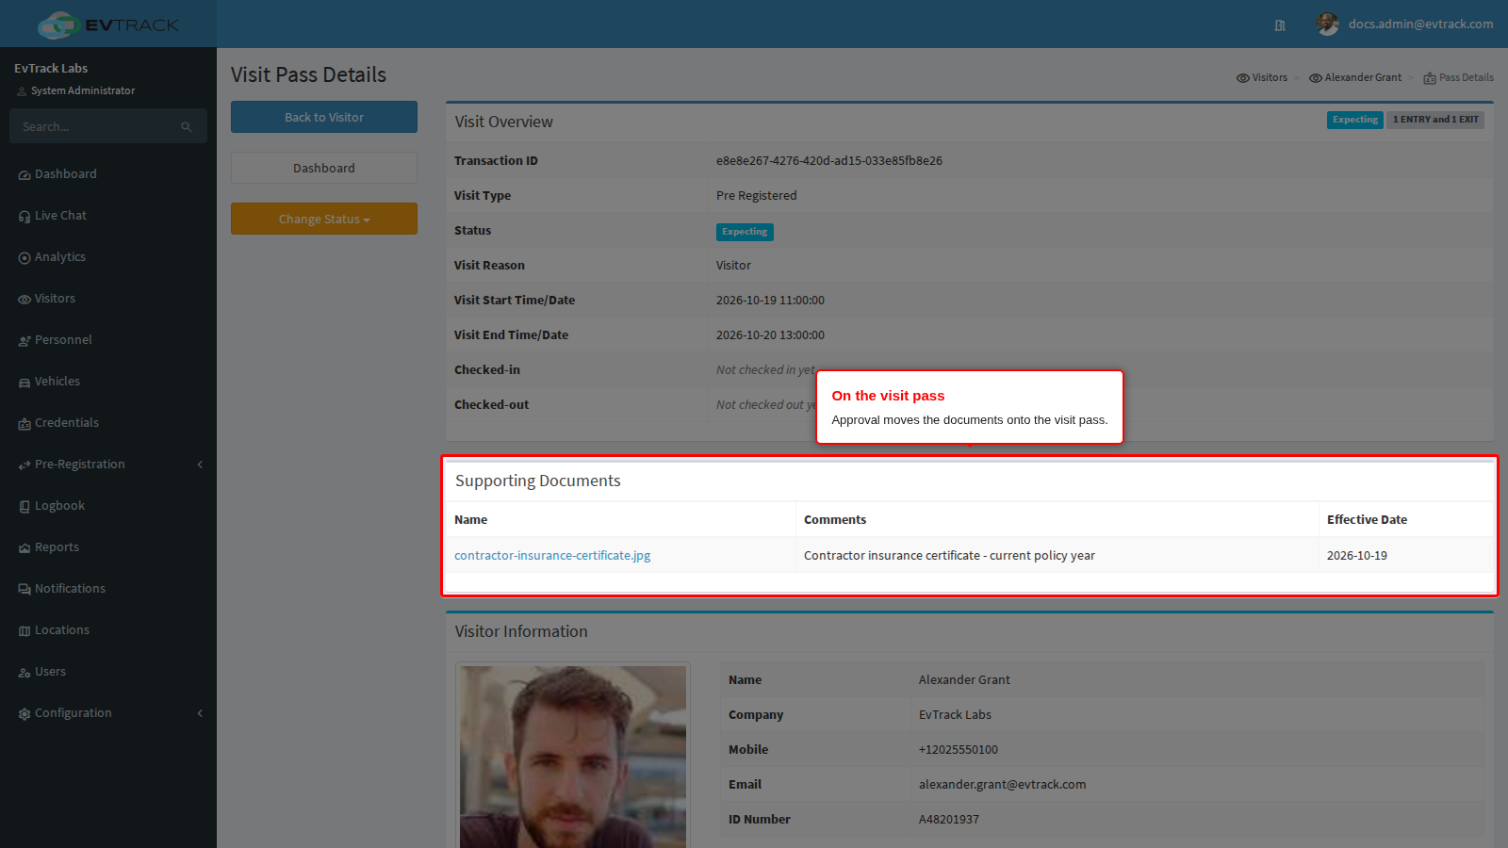
Task: Click the Personnel sidebar icon
Action: (x=25, y=341)
